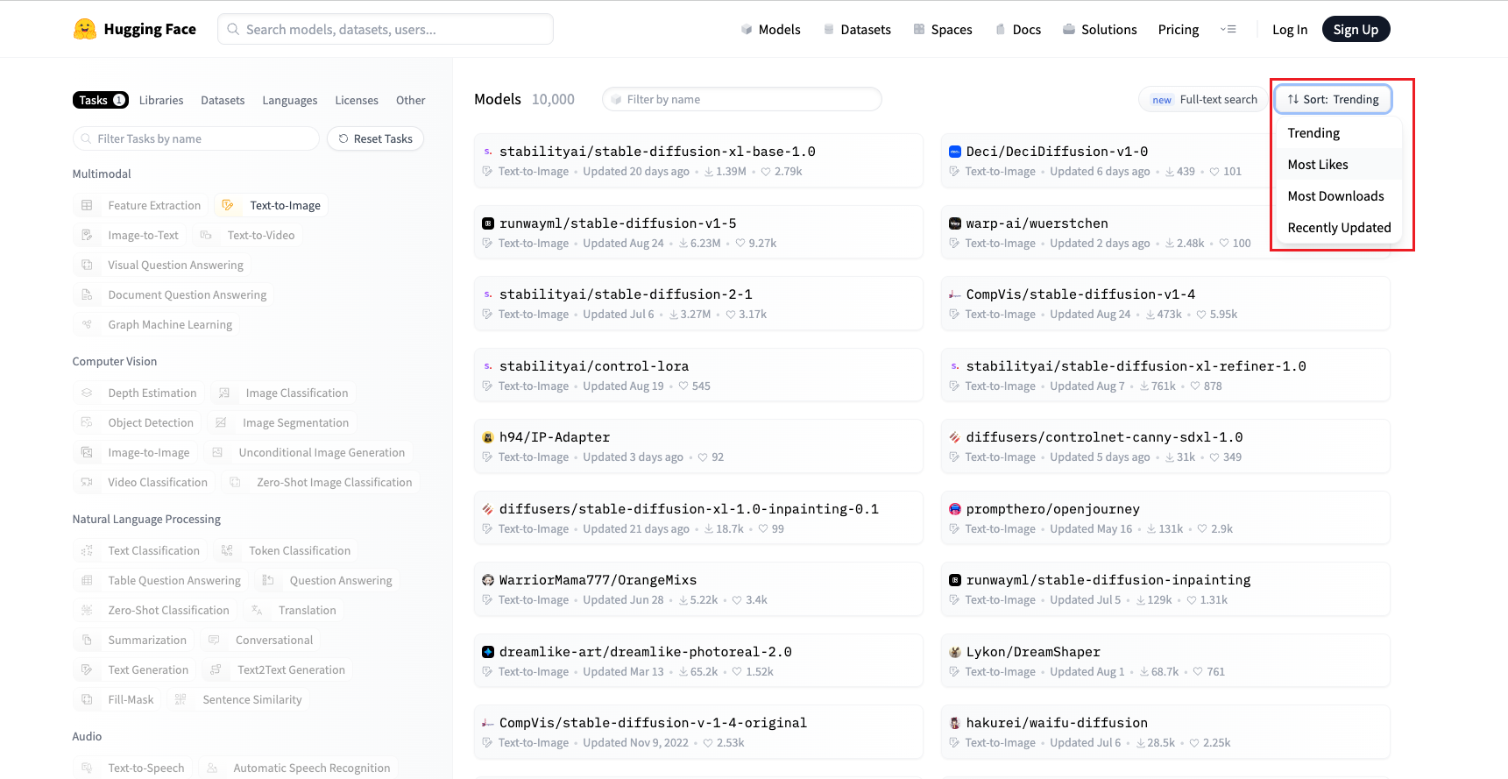Screen dimensions: 1508x779
Task: Focus the Search models, datasets, users field
Action: coord(386,29)
